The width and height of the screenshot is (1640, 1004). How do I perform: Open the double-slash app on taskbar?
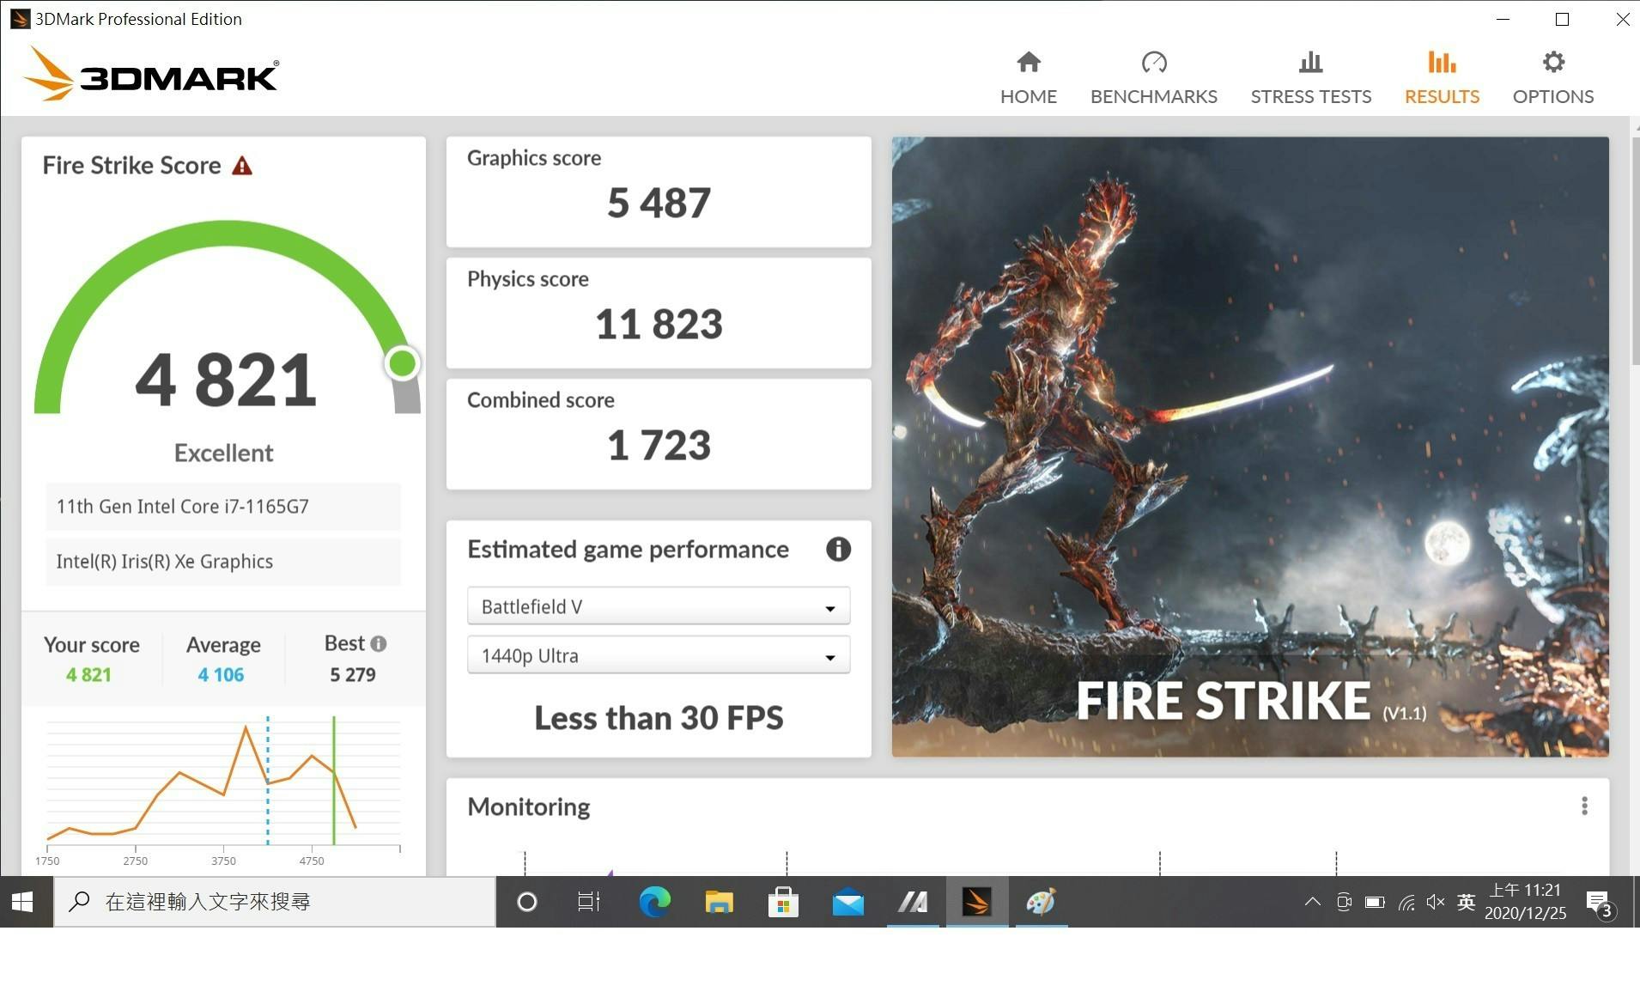(912, 902)
